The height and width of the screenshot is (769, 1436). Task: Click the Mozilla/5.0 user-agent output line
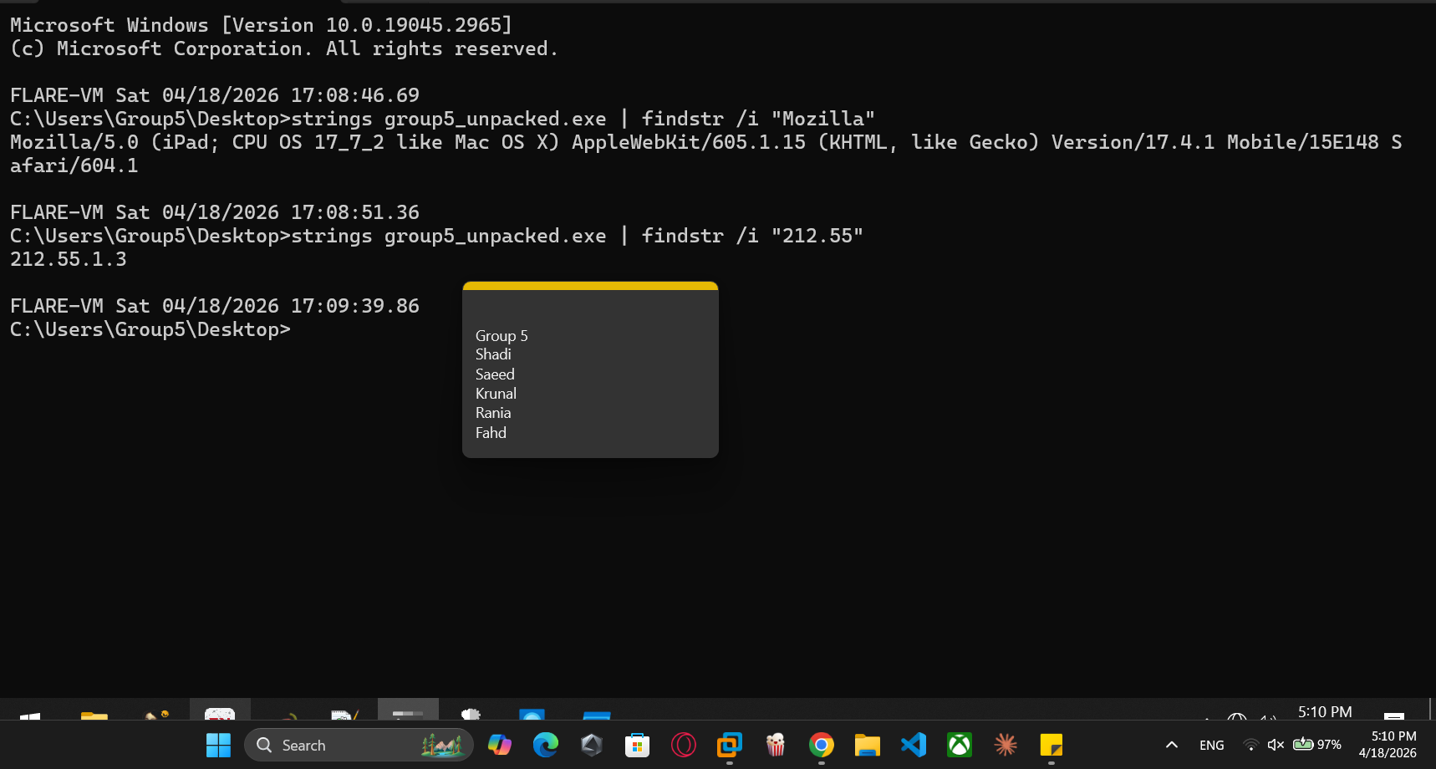point(706,154)
